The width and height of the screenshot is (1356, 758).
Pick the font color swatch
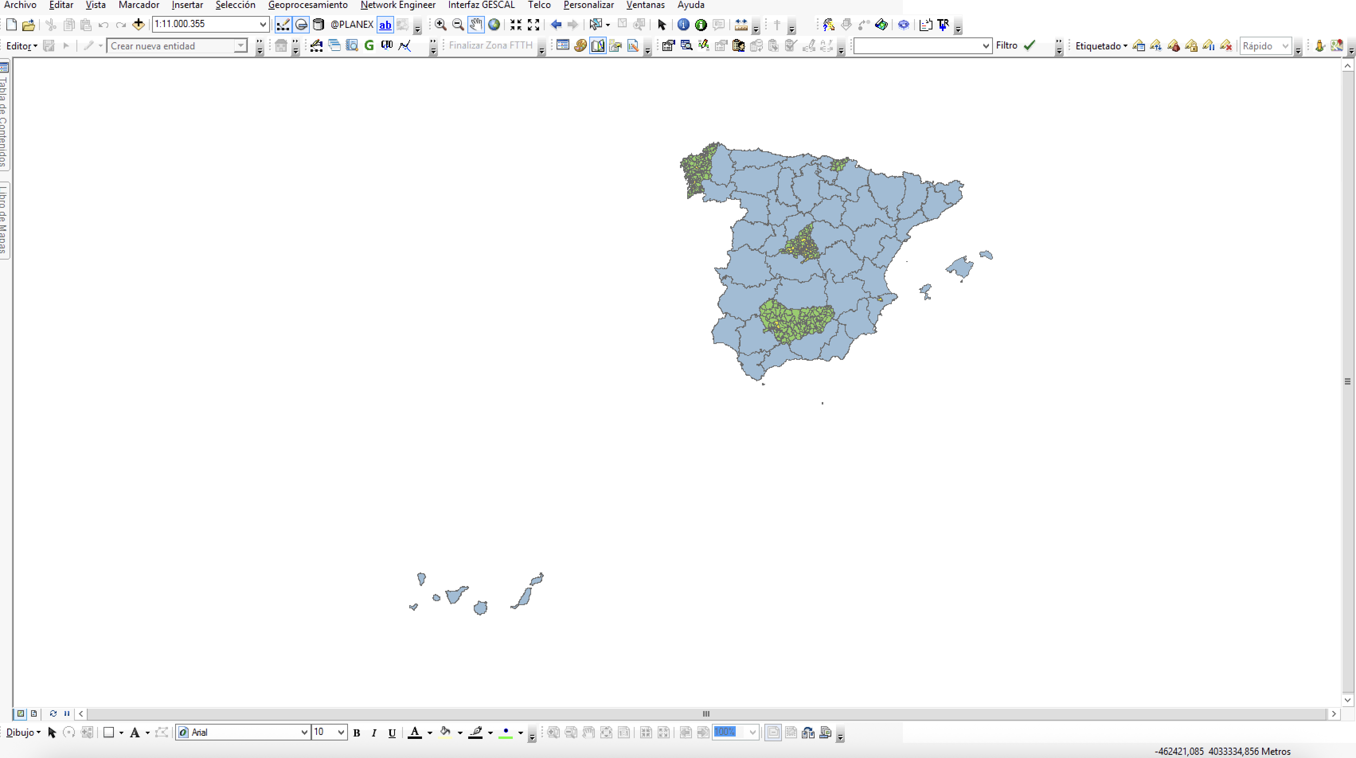[x=415, y=732]
